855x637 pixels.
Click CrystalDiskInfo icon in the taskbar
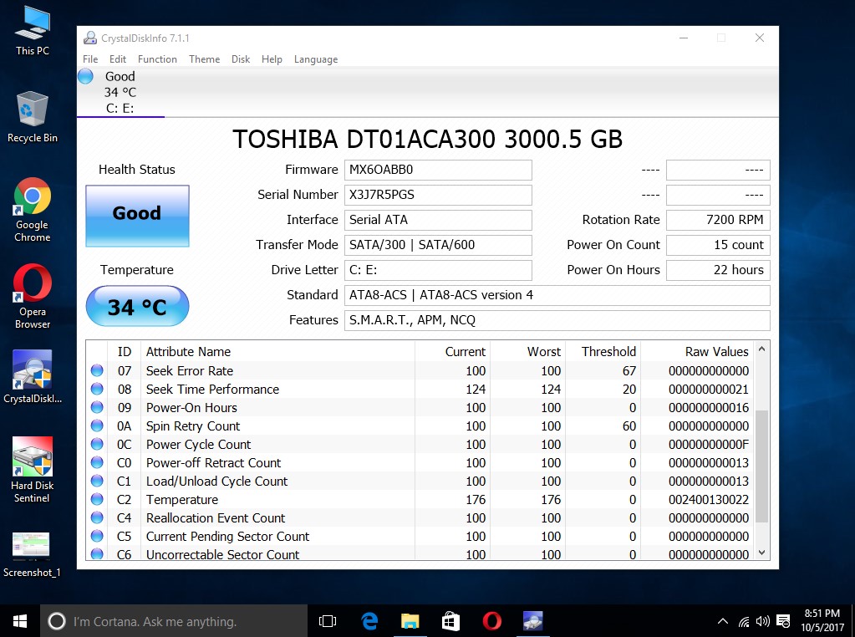(x=532, y=621)
